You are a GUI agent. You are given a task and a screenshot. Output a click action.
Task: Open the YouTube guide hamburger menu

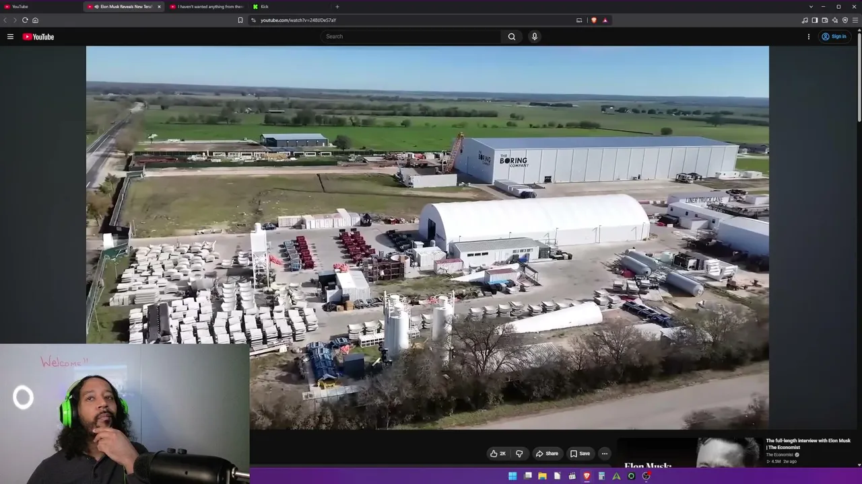coord(10,36)
